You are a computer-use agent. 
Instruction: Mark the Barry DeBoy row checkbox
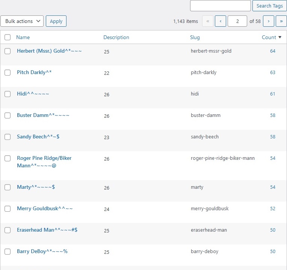[8, 252]
